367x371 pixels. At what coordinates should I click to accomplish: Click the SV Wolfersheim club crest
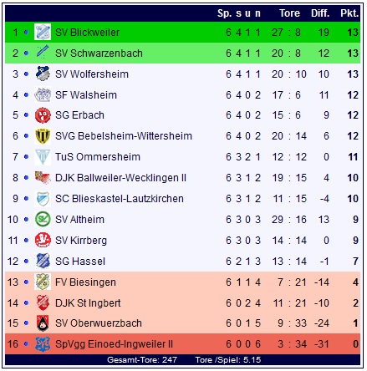[43, 74]
